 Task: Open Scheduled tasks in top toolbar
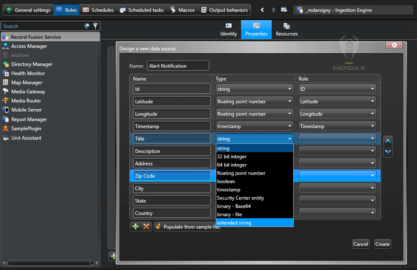(x=142, y=10)
